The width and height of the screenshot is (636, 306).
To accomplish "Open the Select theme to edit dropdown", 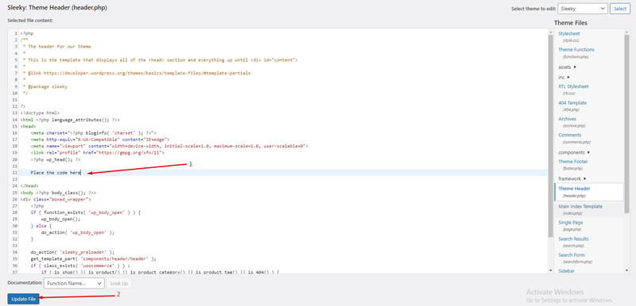I will tap(583, 9).
